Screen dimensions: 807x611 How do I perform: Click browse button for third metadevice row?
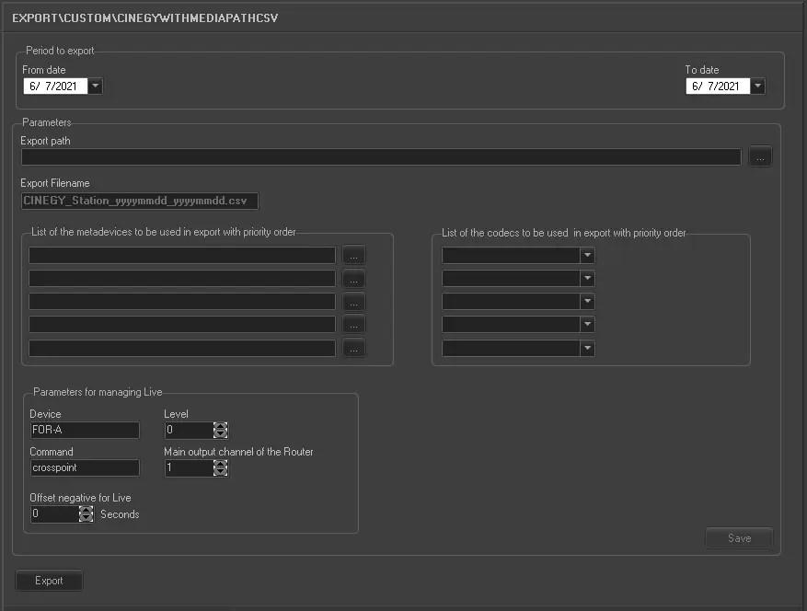(x=354, y=302)
